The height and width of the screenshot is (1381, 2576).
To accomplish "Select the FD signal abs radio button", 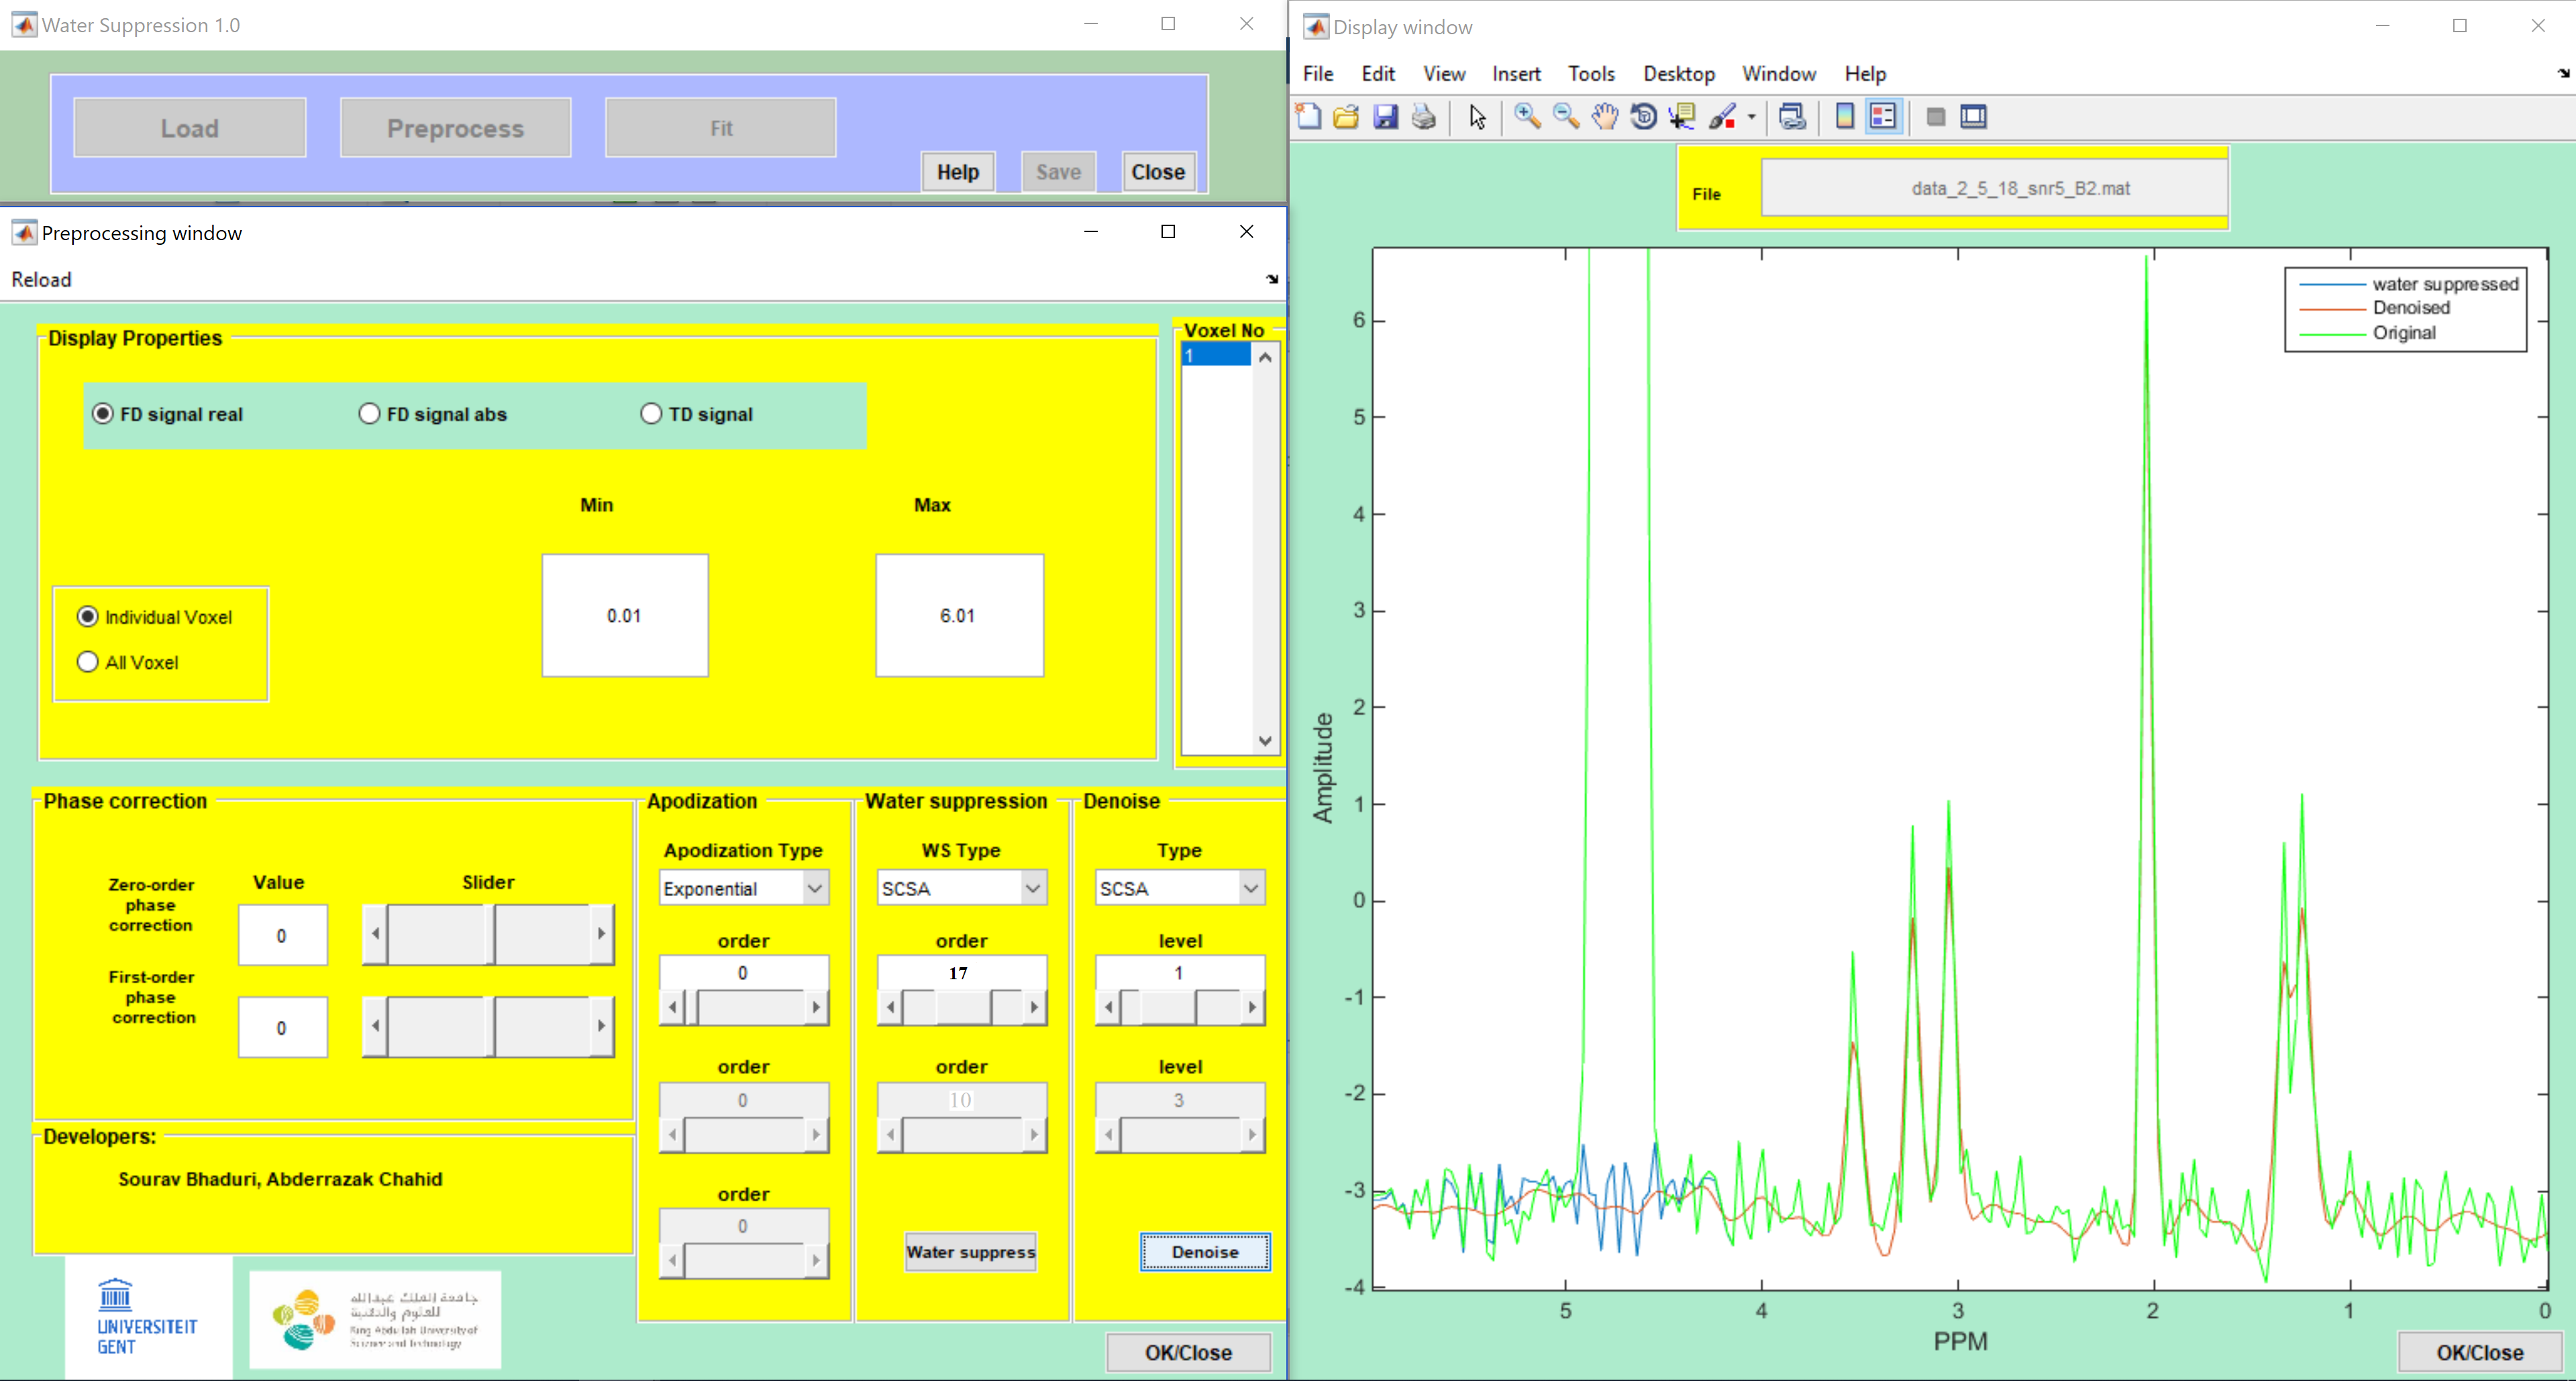I will click(x=370, y=414).
